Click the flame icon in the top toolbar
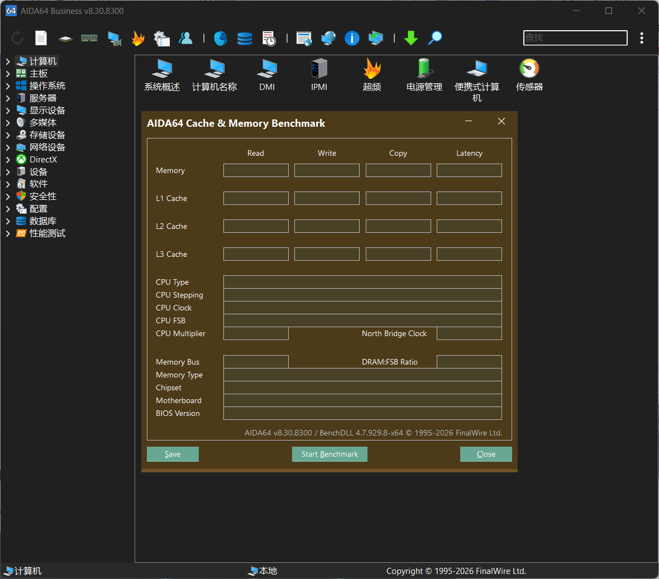The image size is (659, 579). tap(138, 38)
